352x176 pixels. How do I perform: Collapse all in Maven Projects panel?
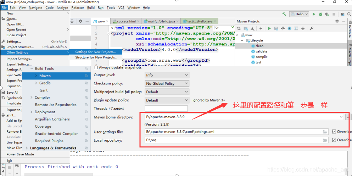tap(303, 28)
